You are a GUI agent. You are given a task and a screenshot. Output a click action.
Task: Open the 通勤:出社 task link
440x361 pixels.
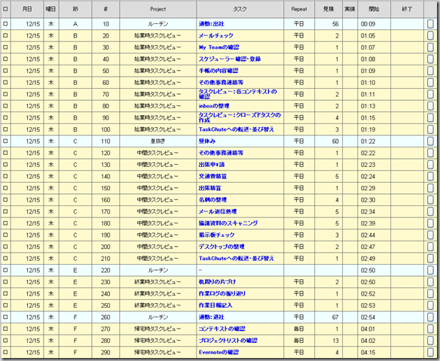(x=211, y=24)
